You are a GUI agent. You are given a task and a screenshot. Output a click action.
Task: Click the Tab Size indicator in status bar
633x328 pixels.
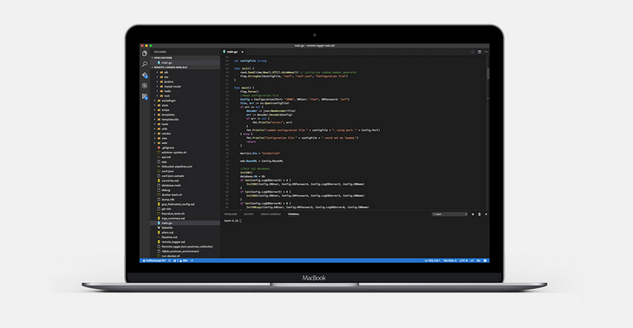coord(450,260)
